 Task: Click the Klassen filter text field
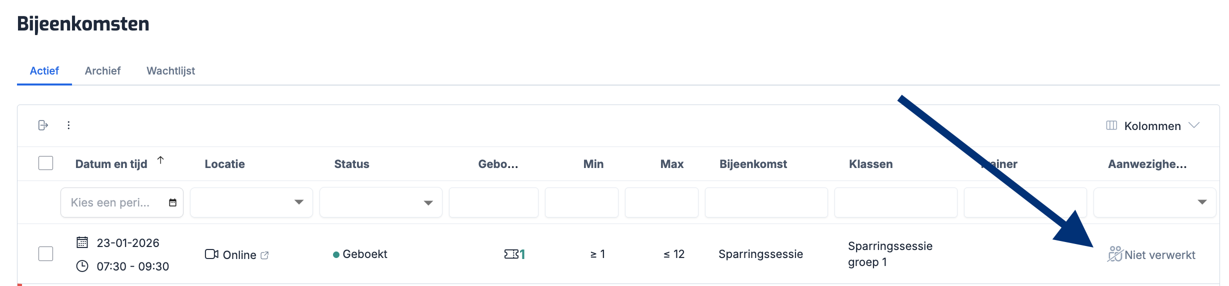click(895, 202)
